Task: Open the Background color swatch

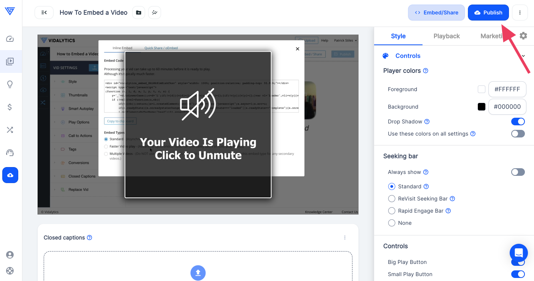Action: [x=482, y=107]
